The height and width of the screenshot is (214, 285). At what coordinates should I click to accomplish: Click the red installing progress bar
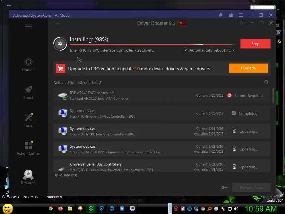(x=152, y=45)
